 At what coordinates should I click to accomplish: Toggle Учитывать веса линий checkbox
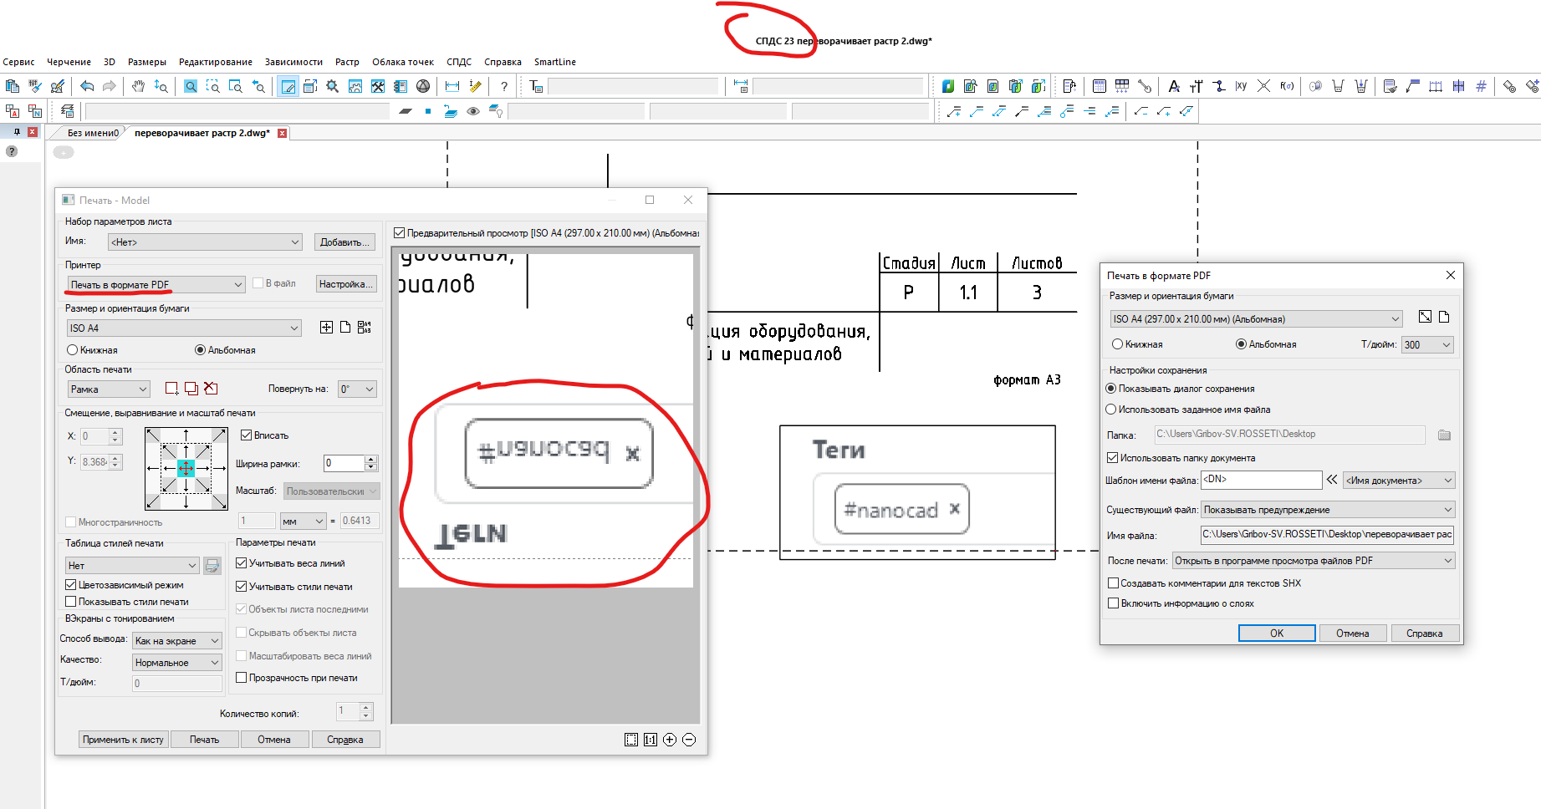point(242,563)
